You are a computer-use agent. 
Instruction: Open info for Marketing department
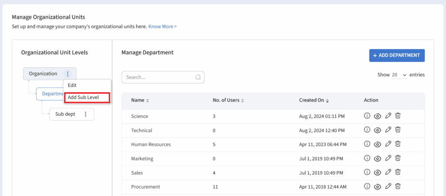click(367, 159)
